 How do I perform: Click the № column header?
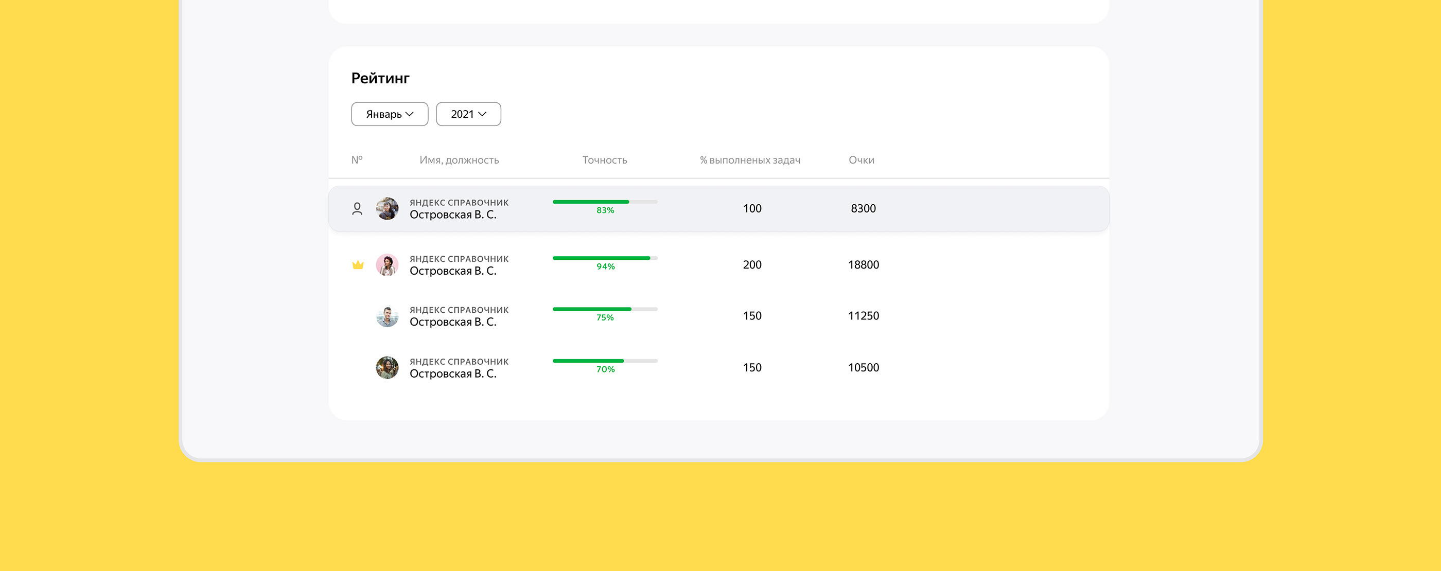pos(357,160)
